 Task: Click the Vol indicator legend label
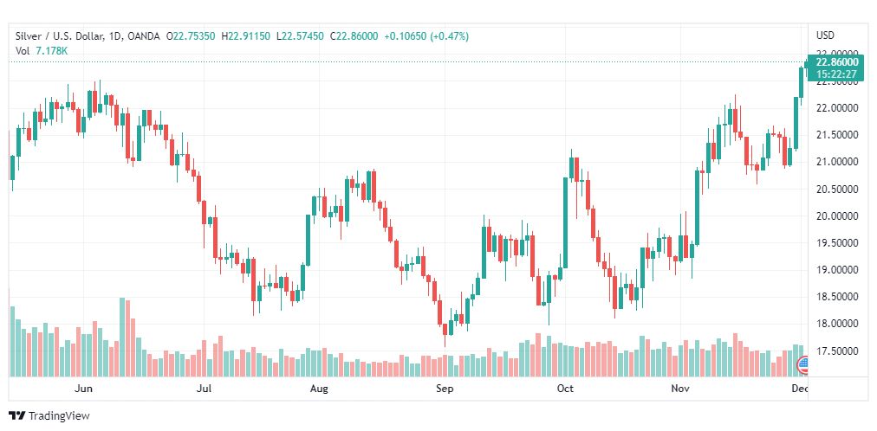coord(23,51)
